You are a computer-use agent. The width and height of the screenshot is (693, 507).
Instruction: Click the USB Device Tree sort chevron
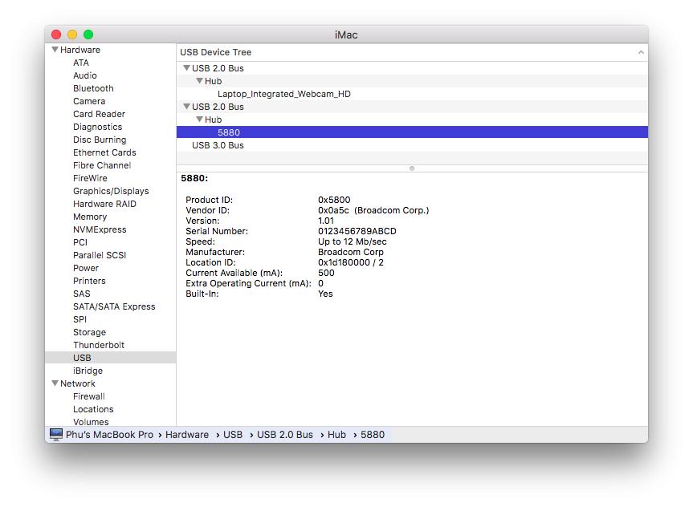tap(641, 52)
